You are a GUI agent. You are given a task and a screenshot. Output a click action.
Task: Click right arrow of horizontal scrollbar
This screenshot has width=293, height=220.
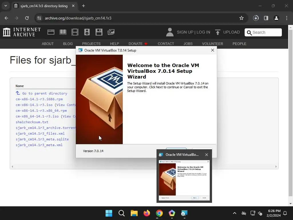pyautogui.click(x=276, y=166)
